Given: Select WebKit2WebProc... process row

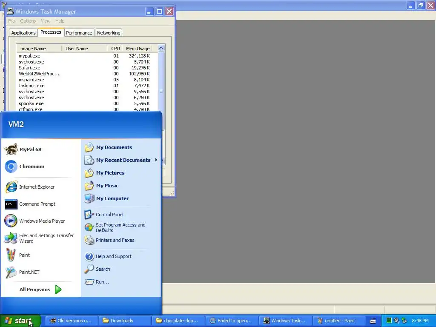Looking at the screenshot, I should [x=87, y=74].
